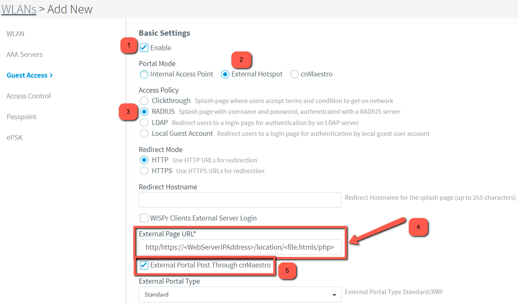The image size is (518, 304).
Task: Open the External Portal Type dropdown
Action: pos(240,294)
